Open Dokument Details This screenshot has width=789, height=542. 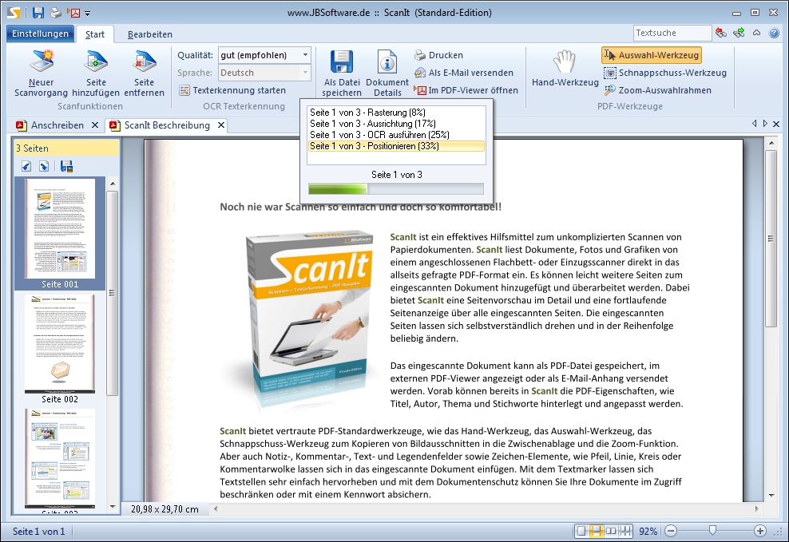tap(387, 73)
